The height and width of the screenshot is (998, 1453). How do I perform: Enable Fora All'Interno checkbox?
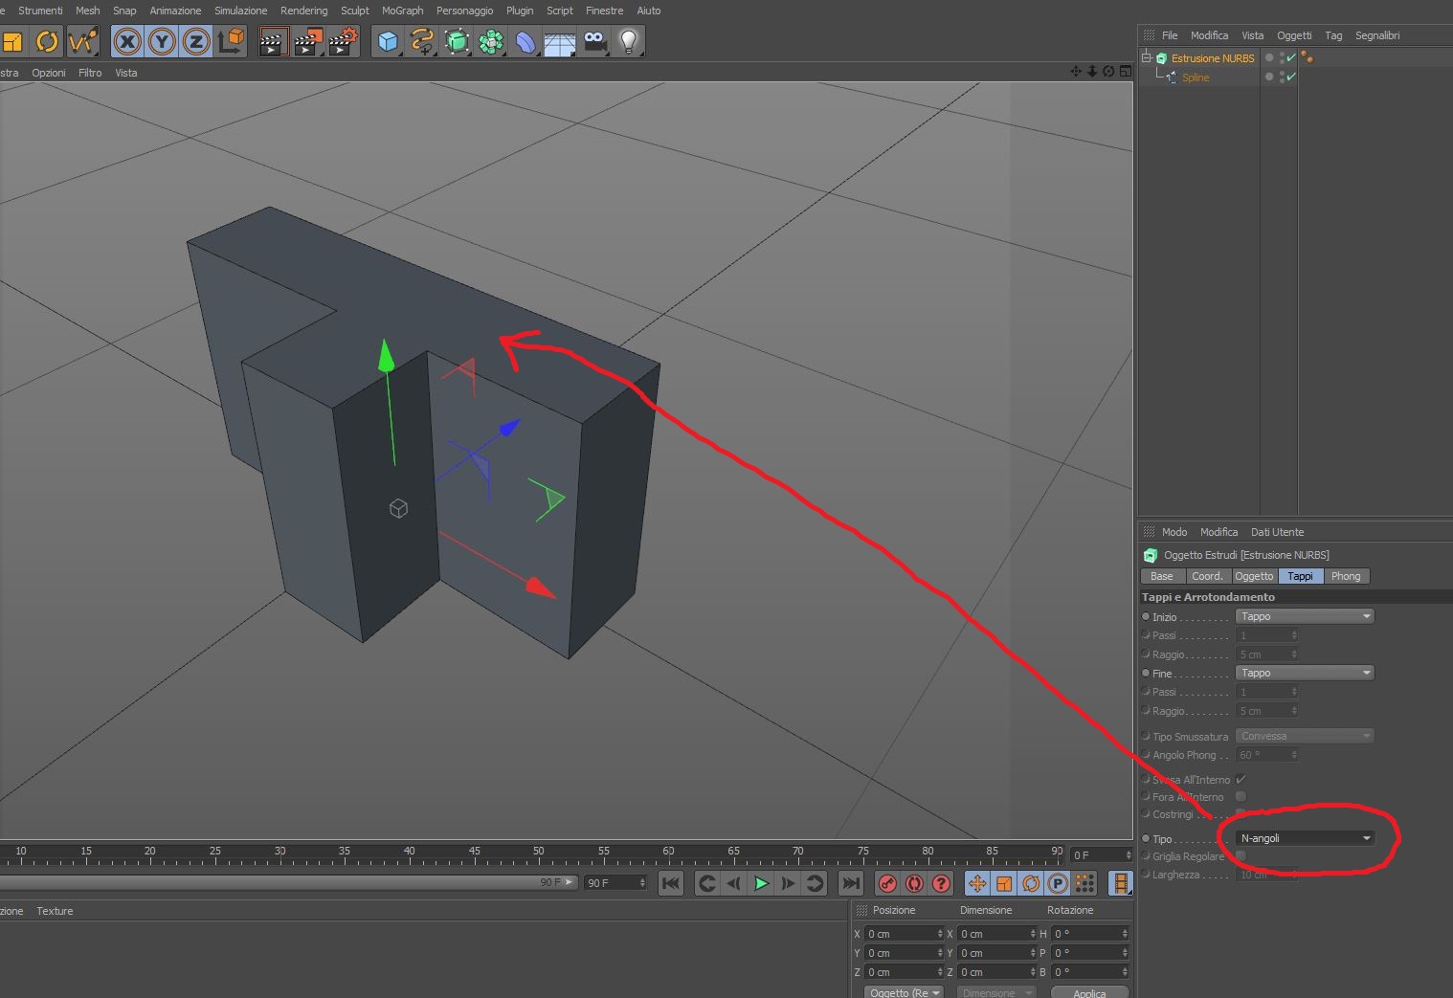point(1241,796)
